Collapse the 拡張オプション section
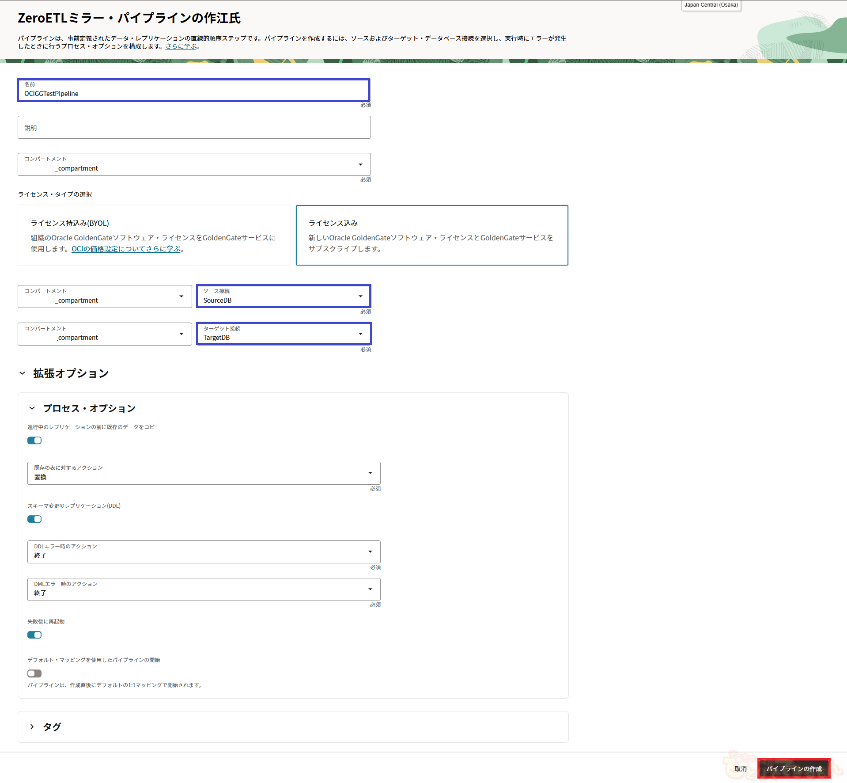Image resolution: width=847 pixels, height=783 pixels. click(x=23, y=373)
